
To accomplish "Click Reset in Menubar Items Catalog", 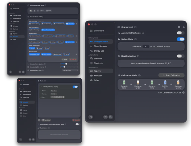I will click(x=65, y=59).
